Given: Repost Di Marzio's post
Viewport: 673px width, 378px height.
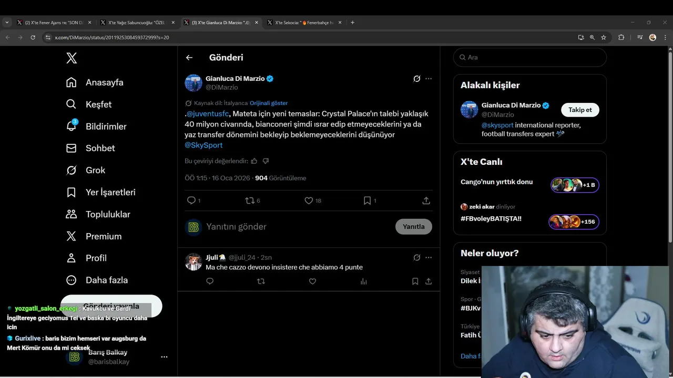Looking at the screenshot, I should coord(250,201).
